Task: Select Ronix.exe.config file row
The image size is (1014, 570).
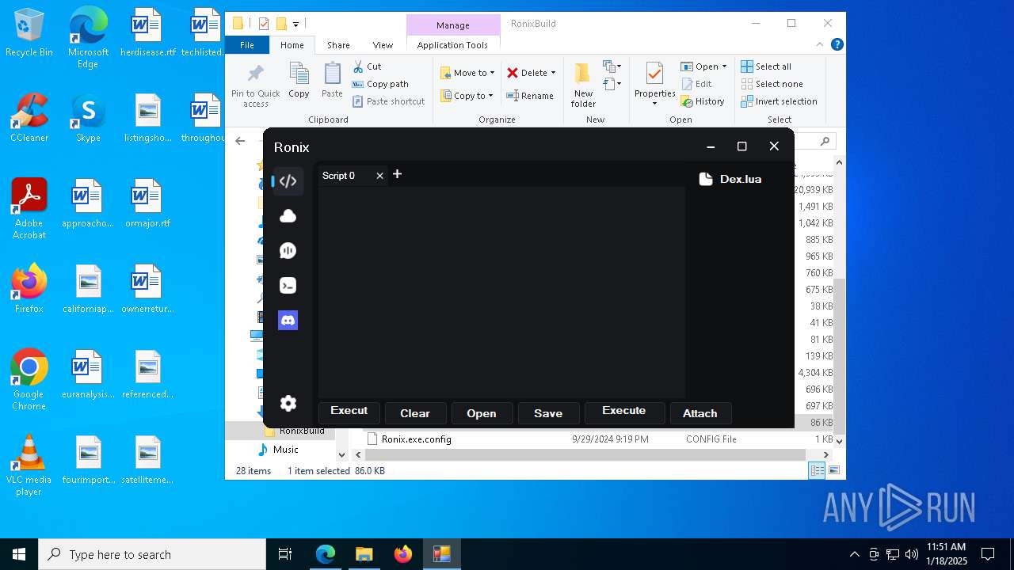Action: (598, 439)
